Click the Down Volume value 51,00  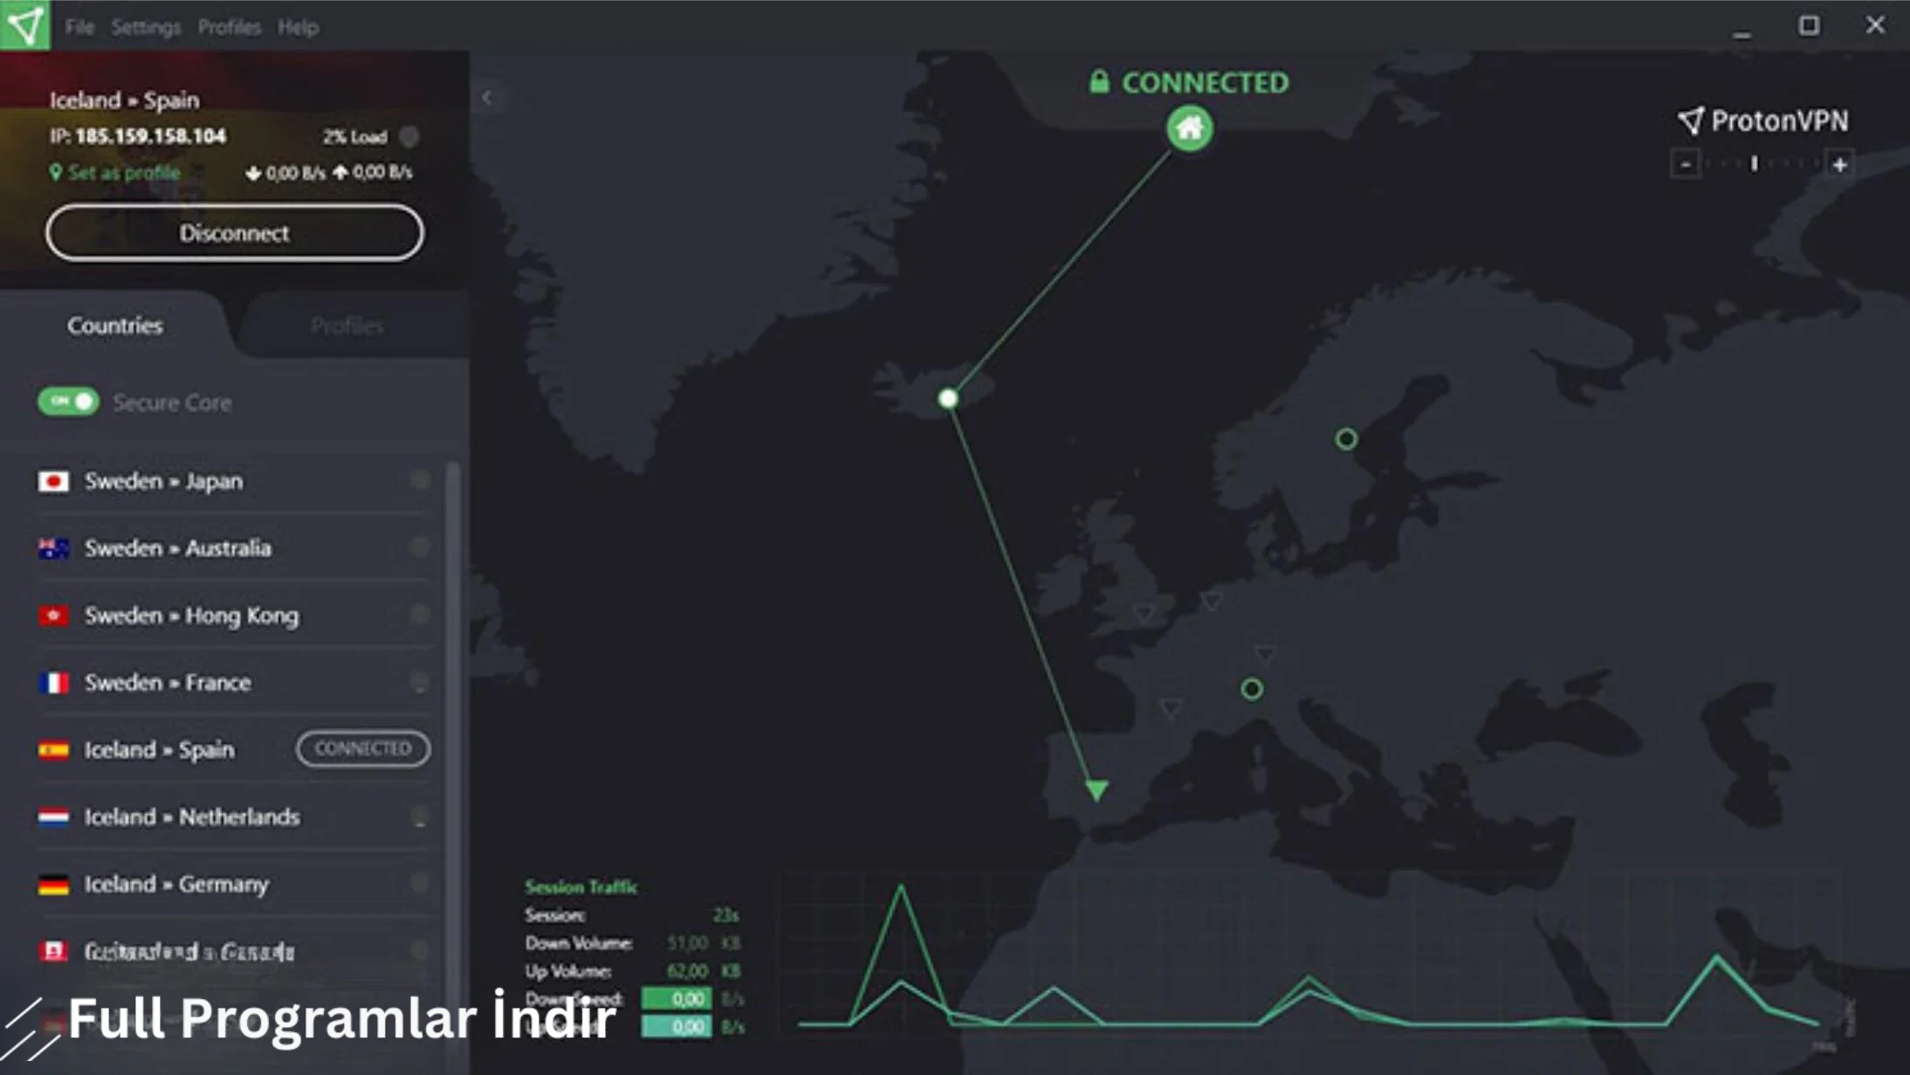(x=688, y=943)
